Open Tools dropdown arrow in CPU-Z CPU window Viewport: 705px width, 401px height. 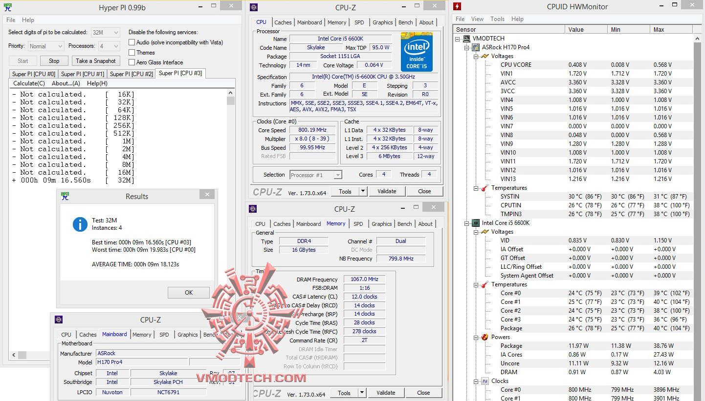(x=363, y=191)
